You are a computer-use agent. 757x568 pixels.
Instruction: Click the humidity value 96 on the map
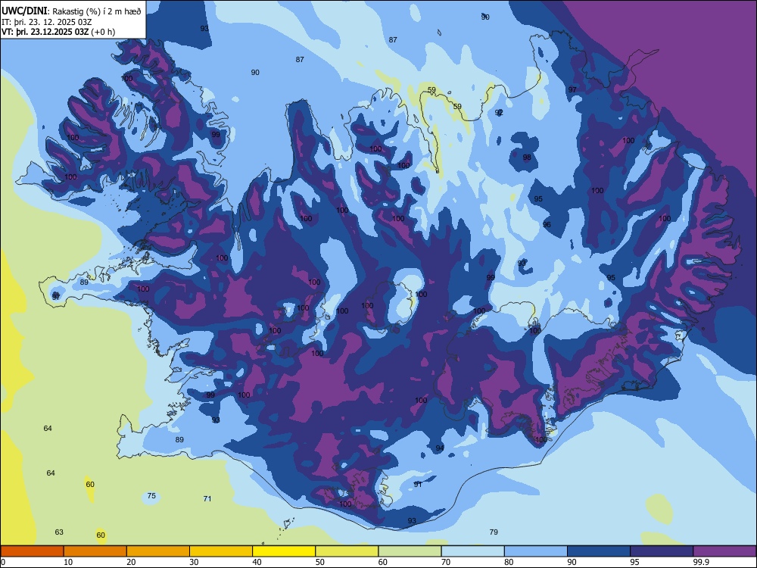click(x=547, y=225)
